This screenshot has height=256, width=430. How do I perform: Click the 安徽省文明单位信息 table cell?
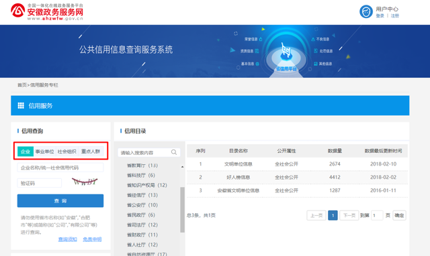click(x=239, y=190)
